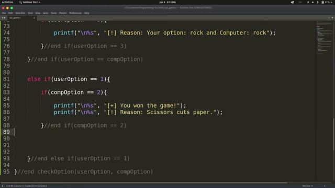Screen dimensions: 335x188
Task: Click printf on line 74
Action: tap(64, 33)
